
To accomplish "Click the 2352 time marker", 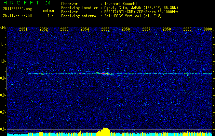I will [44, 29].
